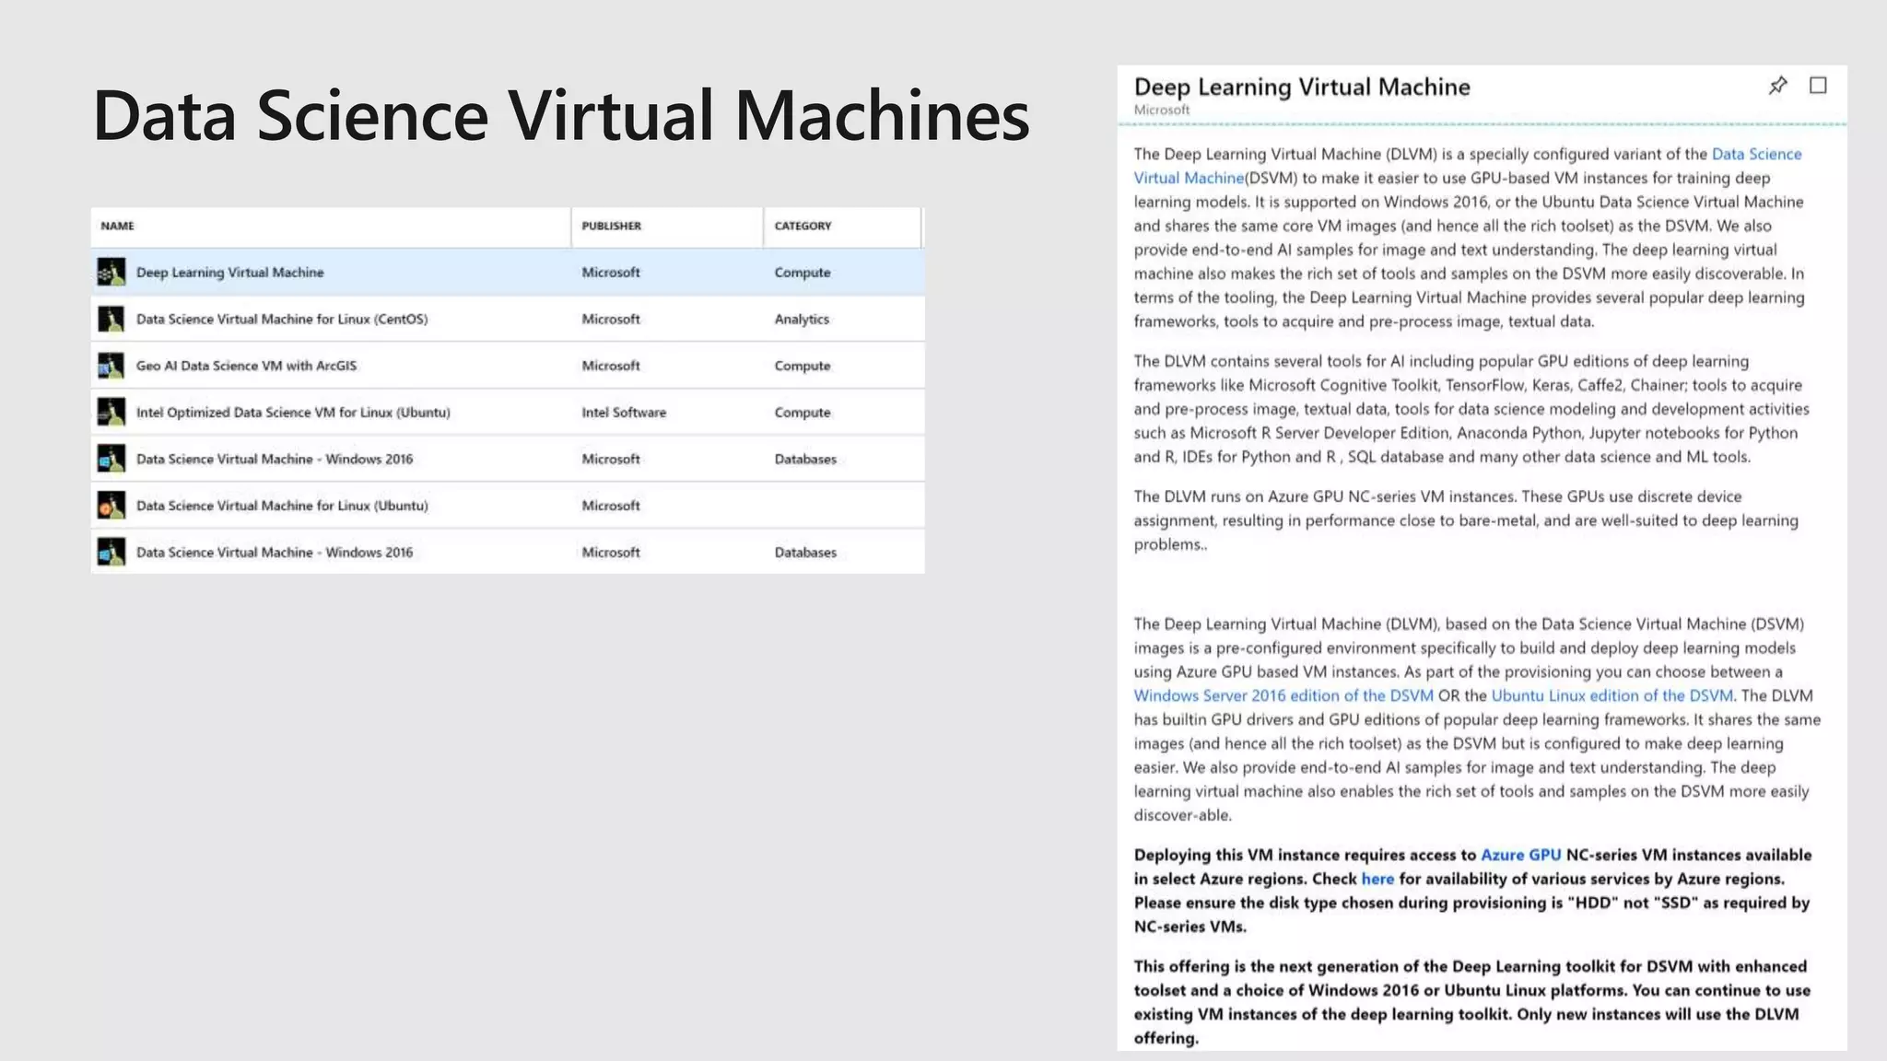The image size is (1887, 1061).
Task: Click the Intel Optimized Data Science VM icon
Action: [x=111, y=412]
